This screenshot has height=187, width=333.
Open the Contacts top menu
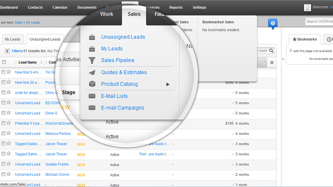coord(35,7)
